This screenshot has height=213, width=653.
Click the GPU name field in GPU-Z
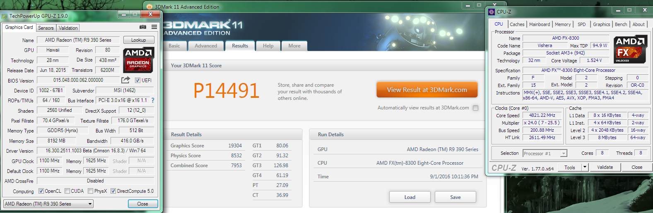(78, 40)
